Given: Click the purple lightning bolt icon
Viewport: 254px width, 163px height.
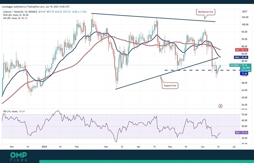Looking at the screenshot, I should click(x=220, y=106).
